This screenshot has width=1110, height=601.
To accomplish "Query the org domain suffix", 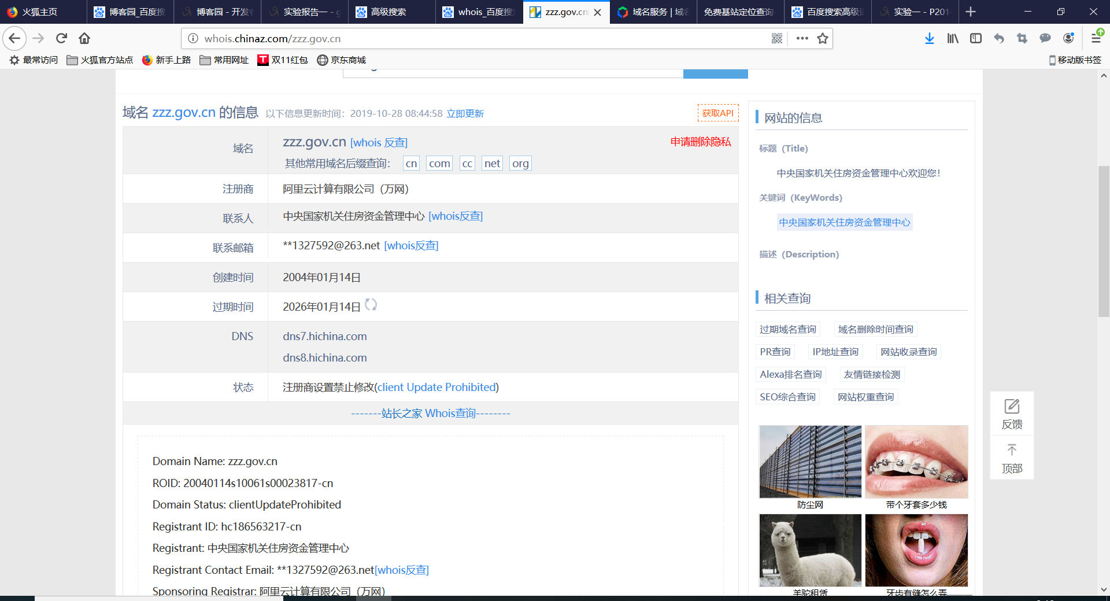I will click(x=520, y=163).
